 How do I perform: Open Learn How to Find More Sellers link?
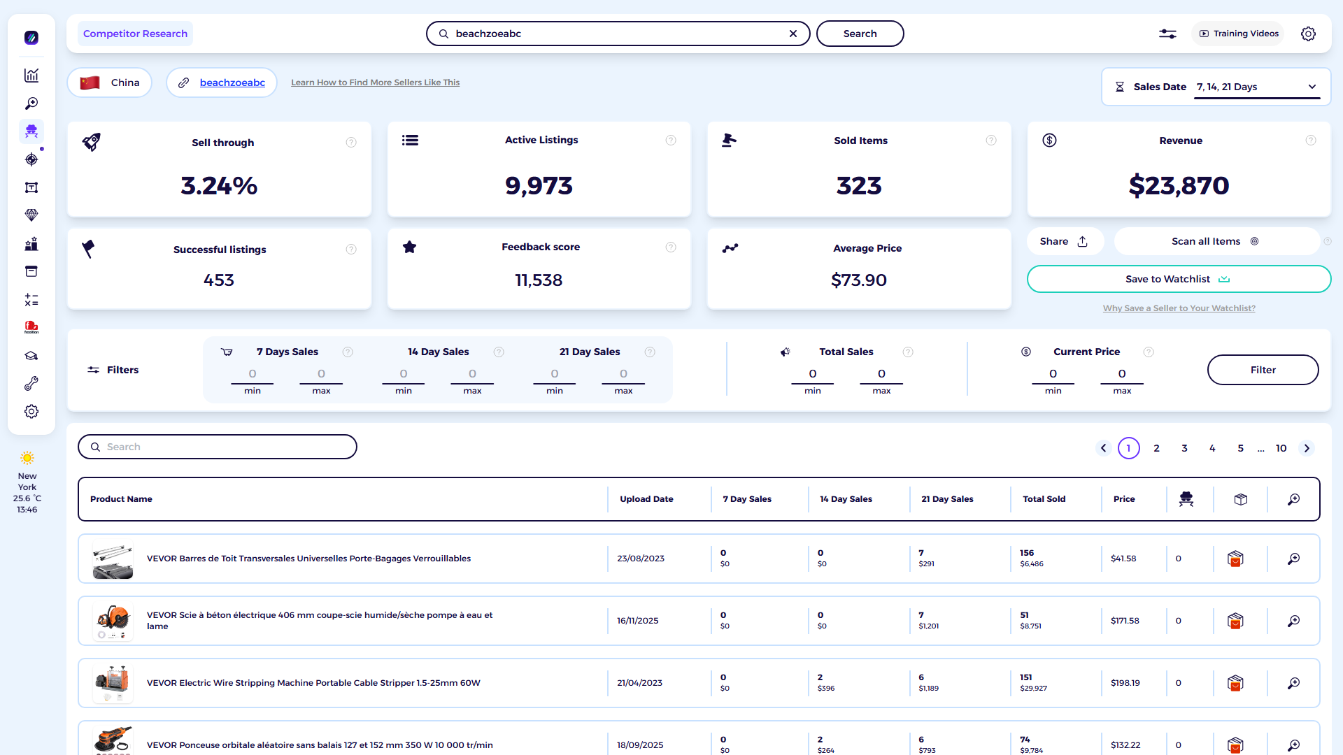click(376, 82)
